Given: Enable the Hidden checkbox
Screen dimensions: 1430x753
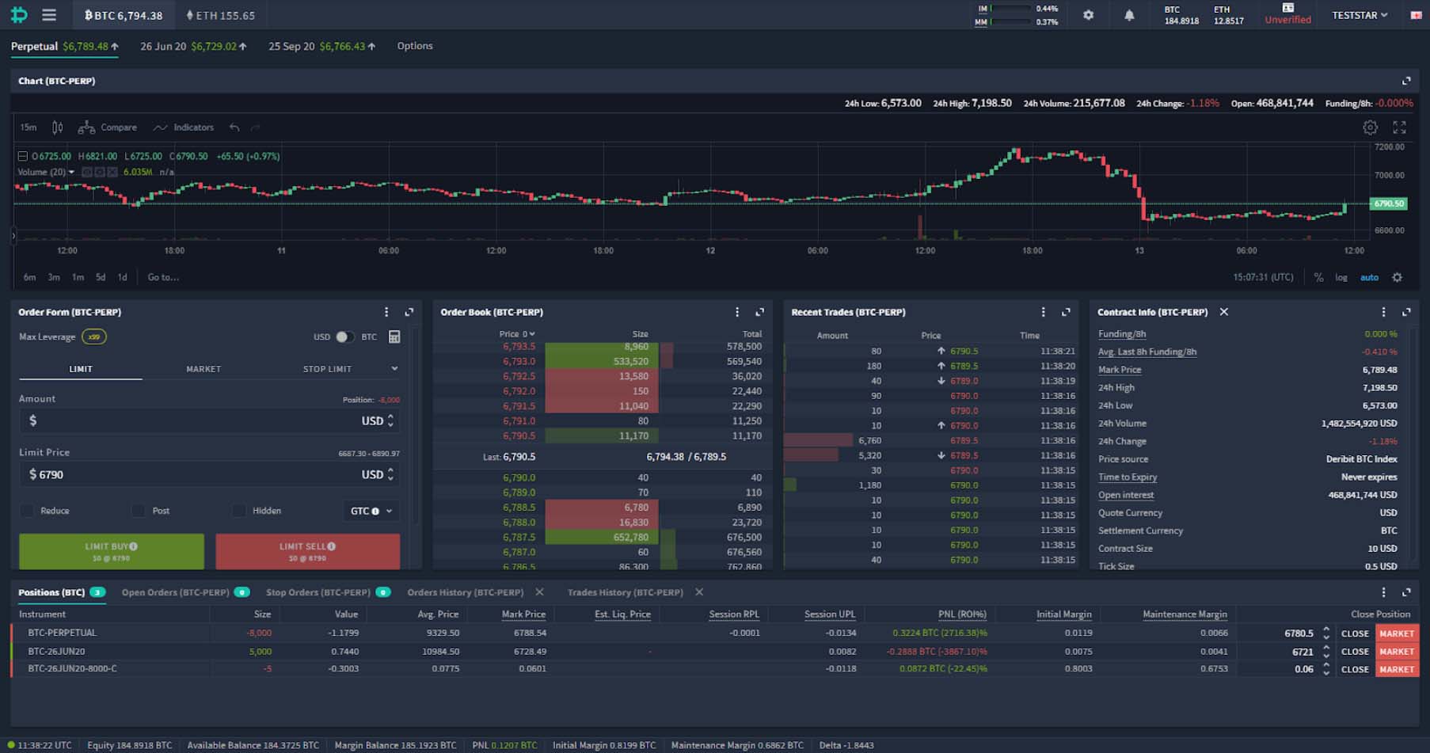Looking at the screenshot, I should coord(238,511).
